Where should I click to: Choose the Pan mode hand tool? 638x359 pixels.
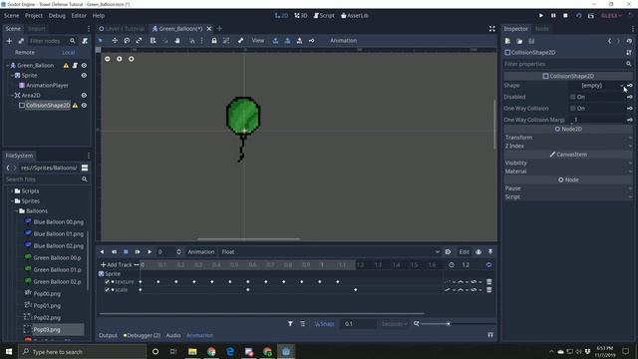coord(177,40)
